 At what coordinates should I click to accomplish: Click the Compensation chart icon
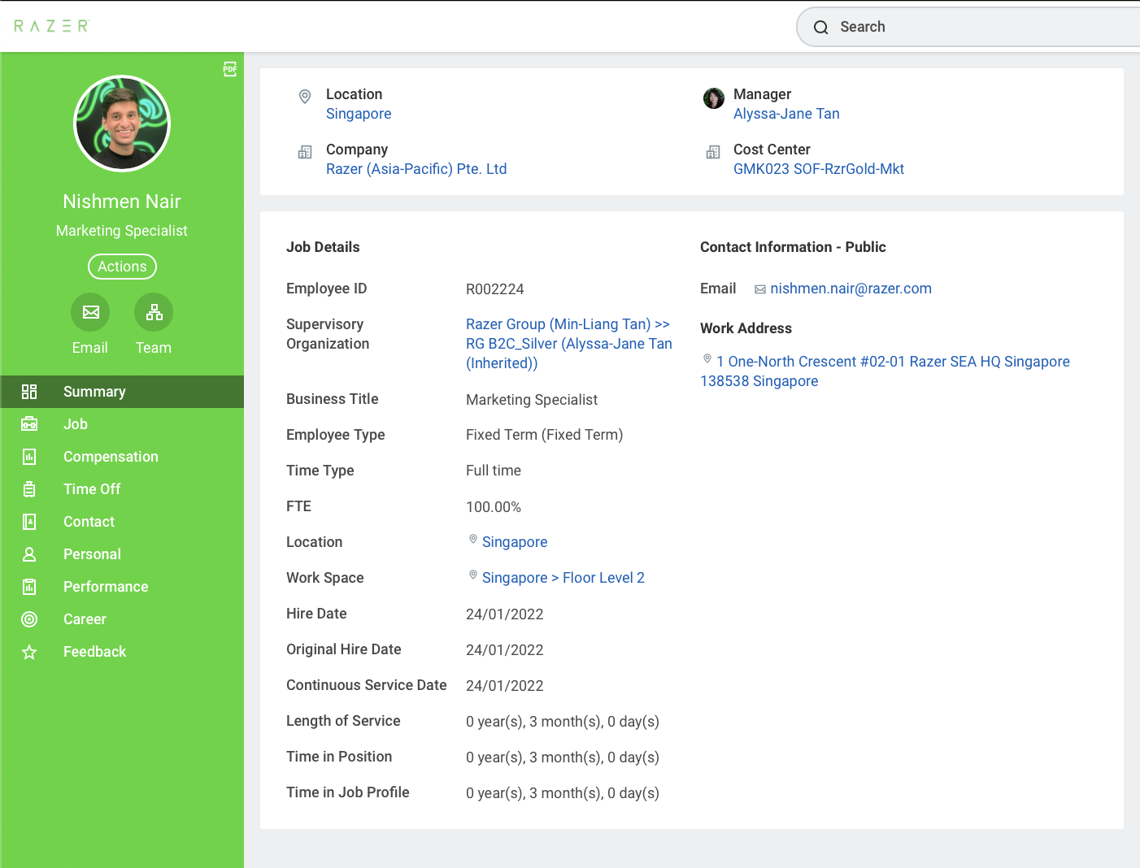point(29,457)
